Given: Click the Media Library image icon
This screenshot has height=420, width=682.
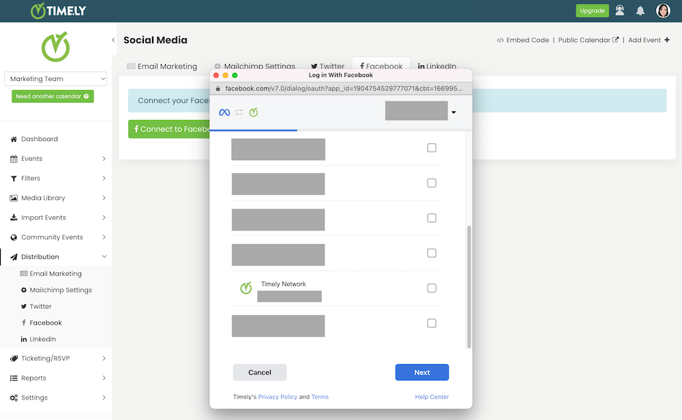Looking at the screenshot, I should [14, 198].
